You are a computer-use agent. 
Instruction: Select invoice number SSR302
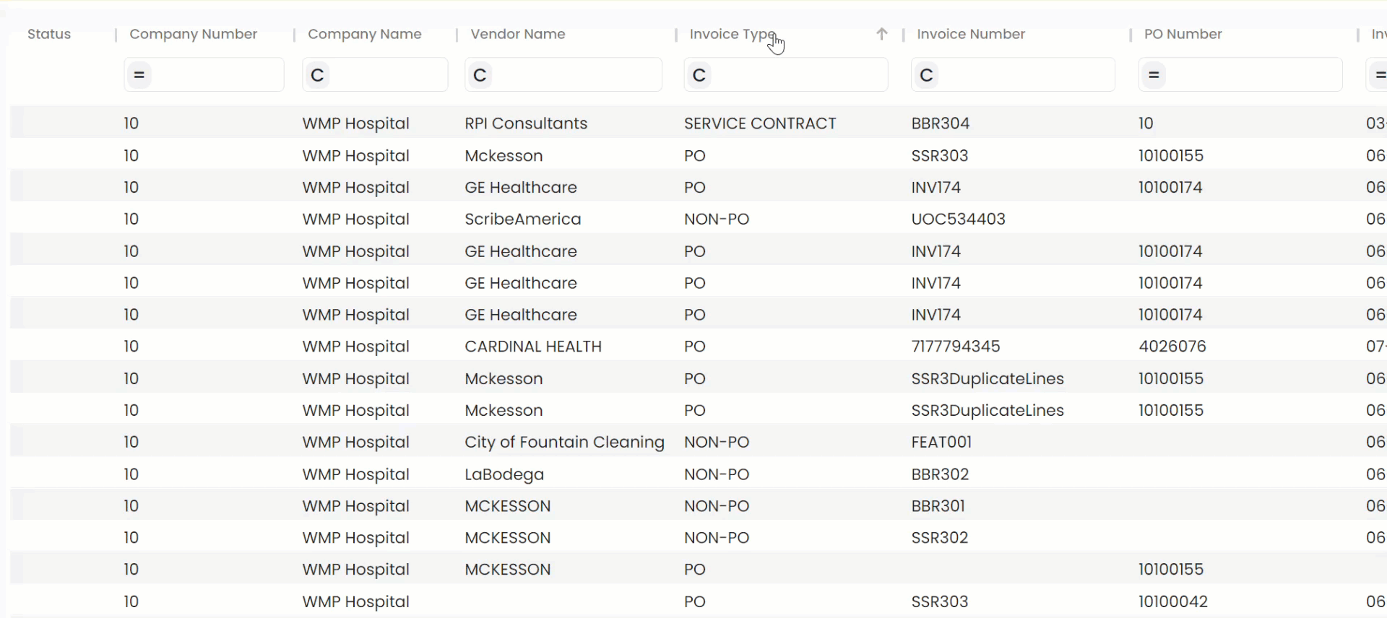(939, 538)
